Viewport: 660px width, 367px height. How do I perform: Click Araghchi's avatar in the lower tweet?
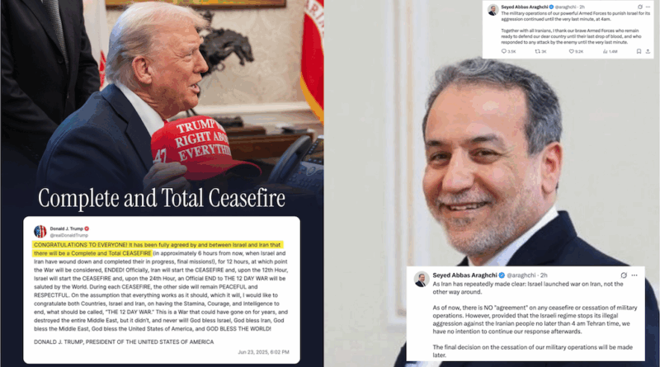(x=422, y=280)
